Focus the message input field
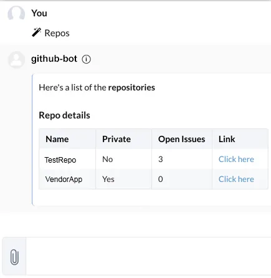 tap(148, 256)
